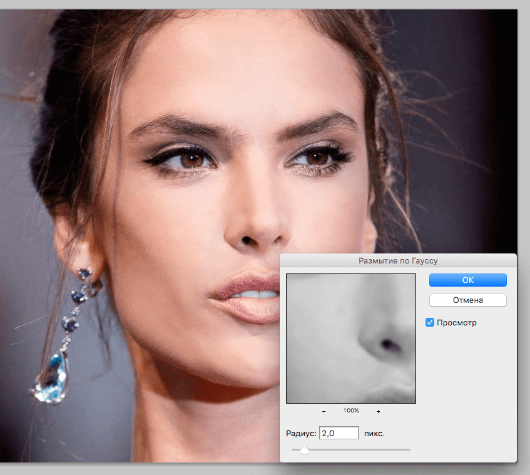This screenshot has height=475, width=530.
Task: Confirm Gaussian blur with the OK button
Action: click(x=467, y=280)
